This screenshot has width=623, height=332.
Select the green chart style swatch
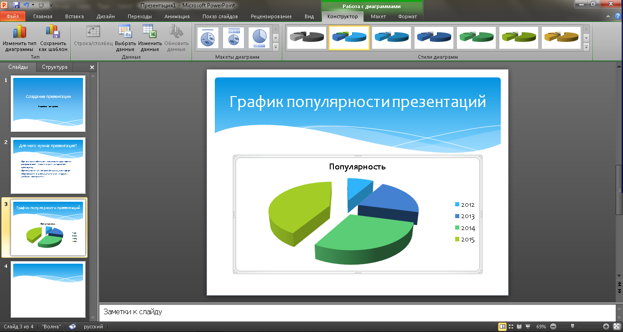click(x=476, y=37)
